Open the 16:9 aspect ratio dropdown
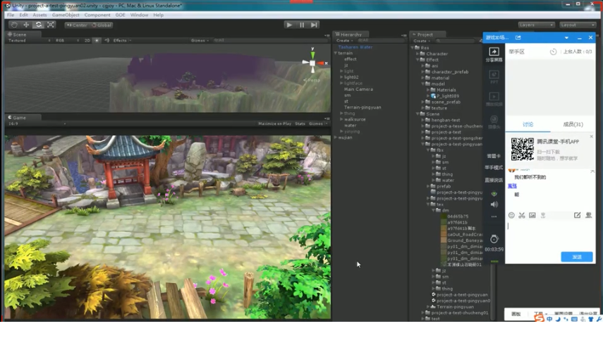The image size is (603, 338). pos(37,123)
